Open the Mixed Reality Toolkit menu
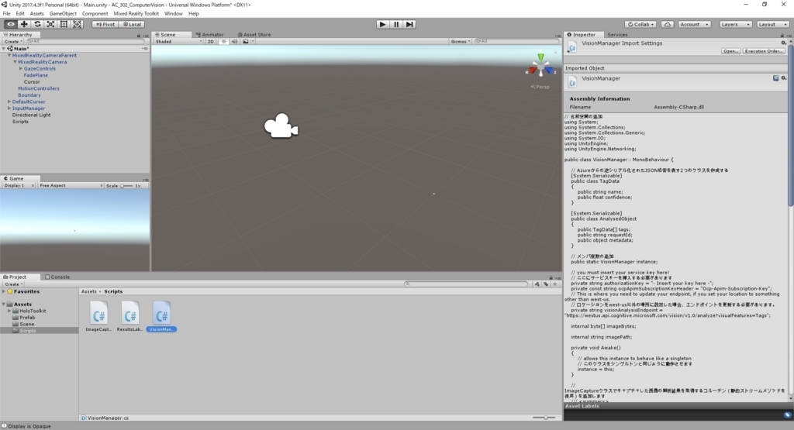Viewport: 794px width, 430px height. pos(136,14)
